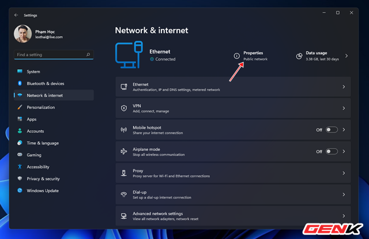
Task: Enable the Airplane mode toggle
Action: [332, 151]
